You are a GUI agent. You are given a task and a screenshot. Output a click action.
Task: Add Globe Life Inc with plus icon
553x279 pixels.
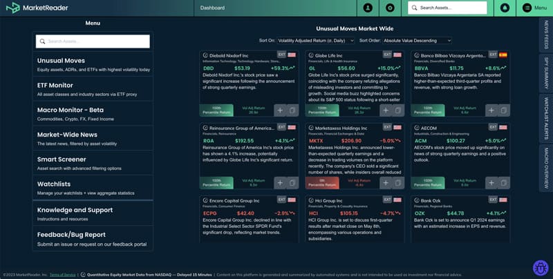[x=386, y=110]
